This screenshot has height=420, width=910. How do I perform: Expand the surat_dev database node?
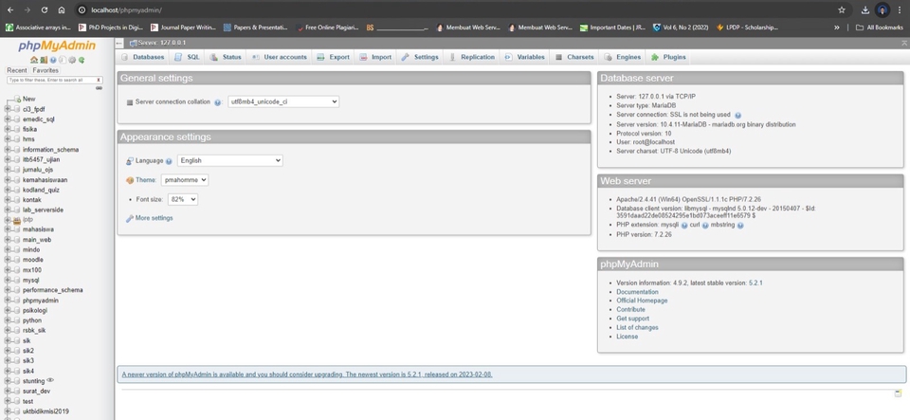click(x=8, y=391)
